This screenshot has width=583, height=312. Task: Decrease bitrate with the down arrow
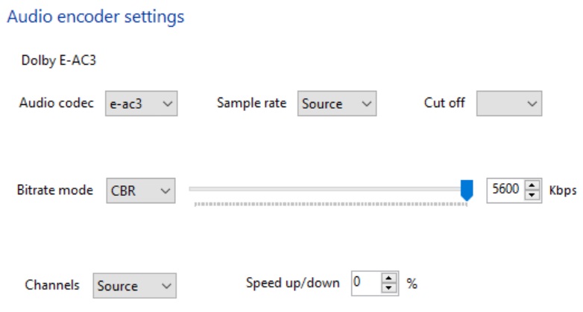(532, 195)
